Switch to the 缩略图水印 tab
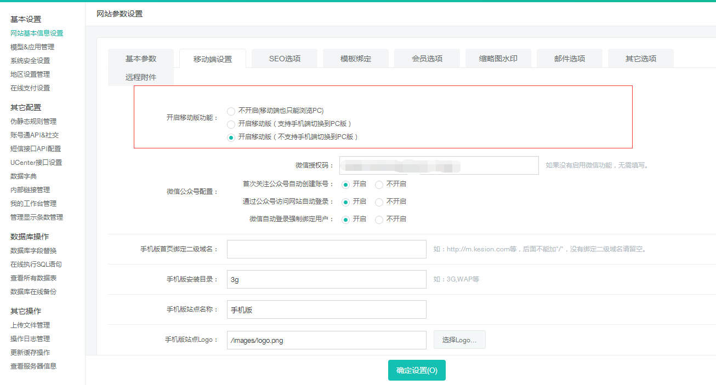Image resolution: width=716 pixels, height=385 pixels. click(x=498, y=58)
